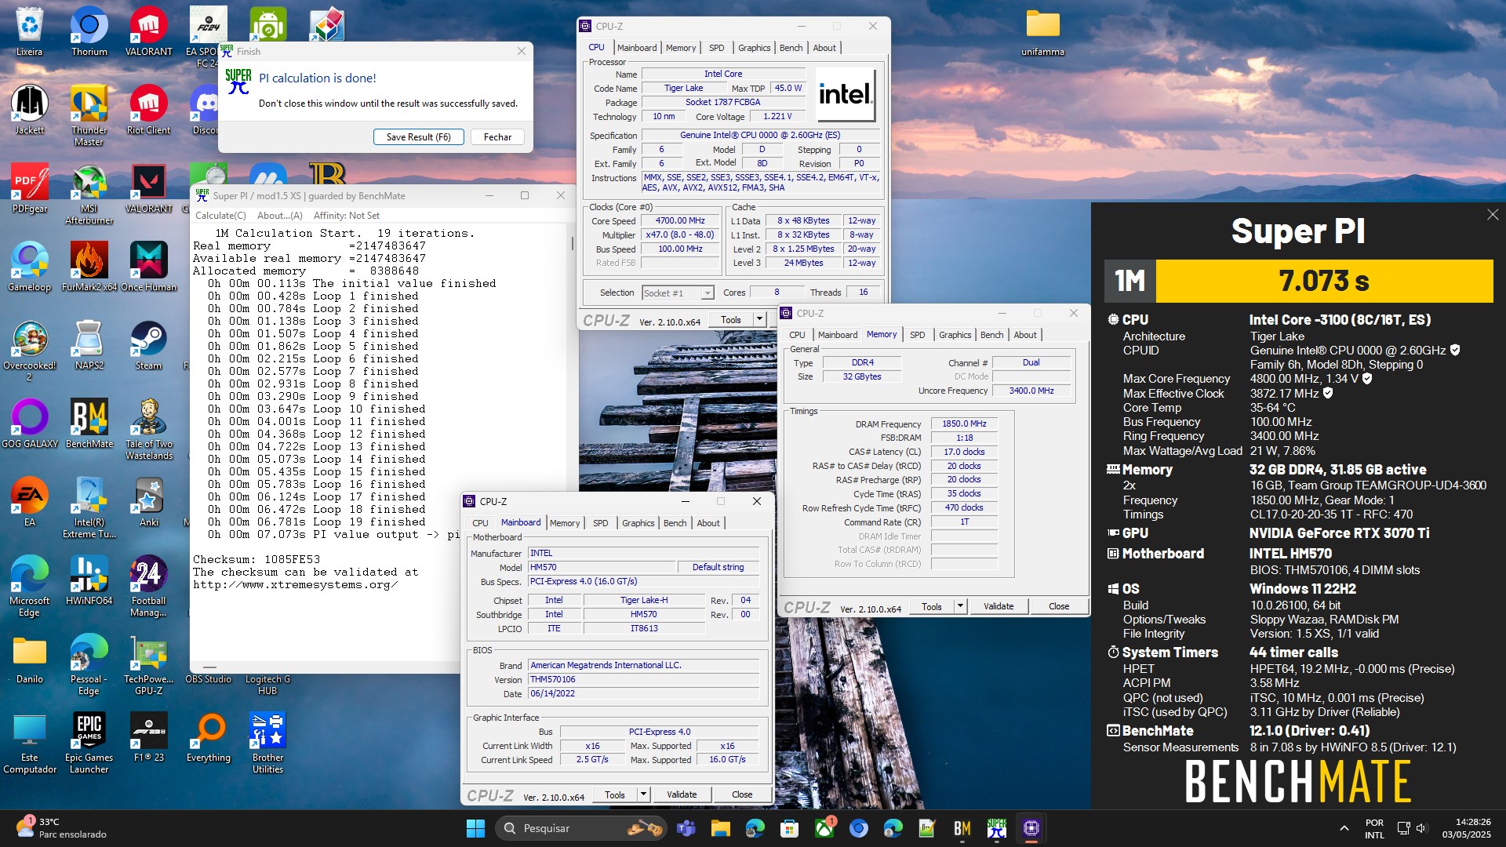Launch the Tale of Two Wastelands icon
Screen dimensions: 1506x847
[148, 429]
